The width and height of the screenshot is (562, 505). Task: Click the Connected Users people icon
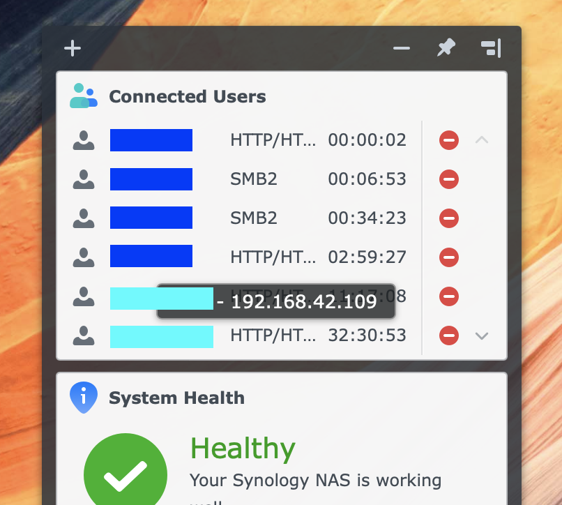click(83, 96)
